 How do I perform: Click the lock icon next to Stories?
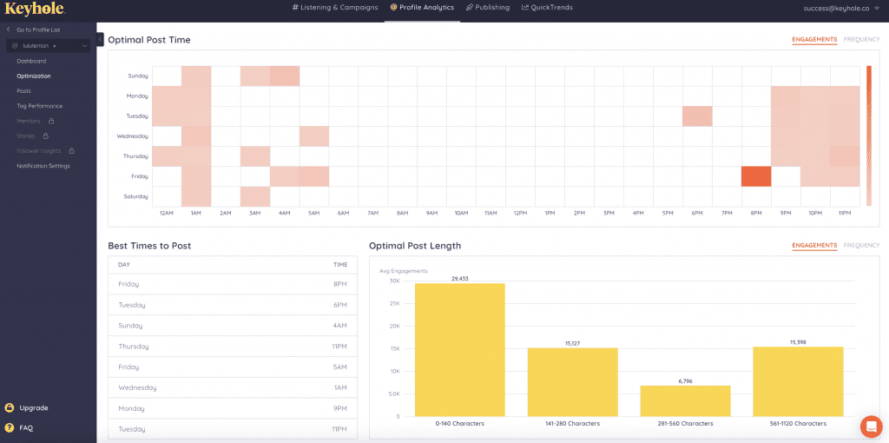click(45, 136)
